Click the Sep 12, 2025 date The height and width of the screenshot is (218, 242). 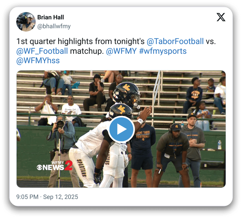[x=61, y=197]
